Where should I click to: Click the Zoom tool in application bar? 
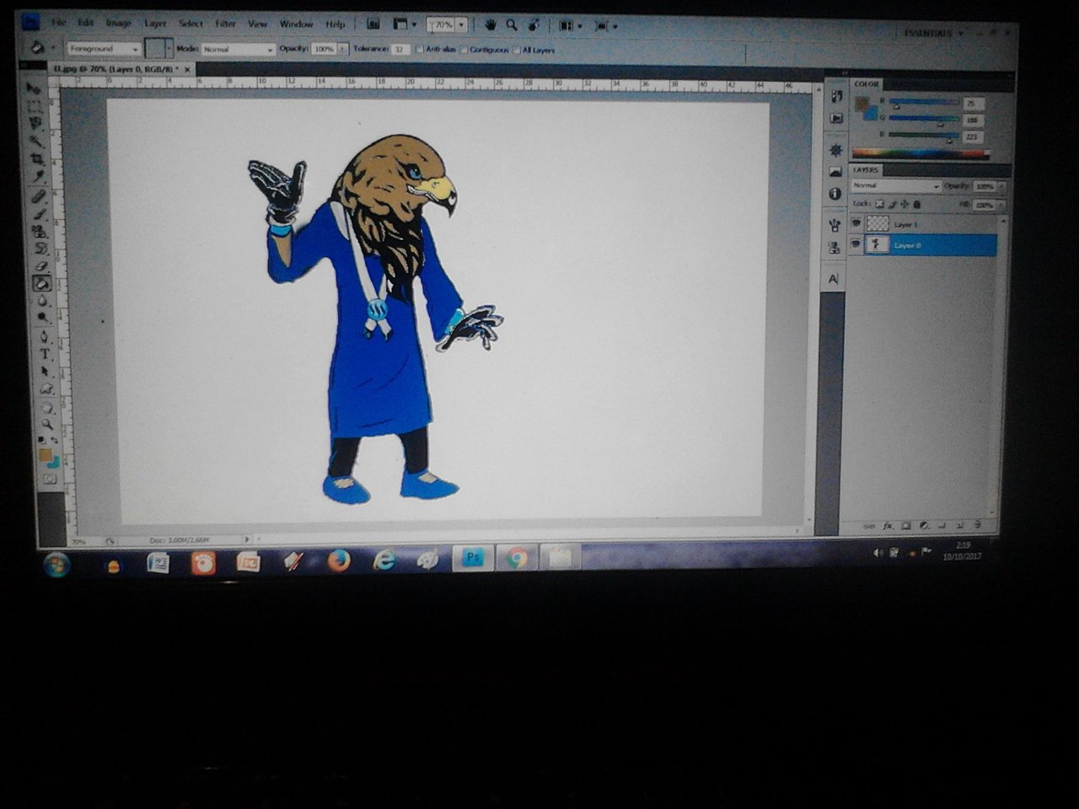point(511,25)
